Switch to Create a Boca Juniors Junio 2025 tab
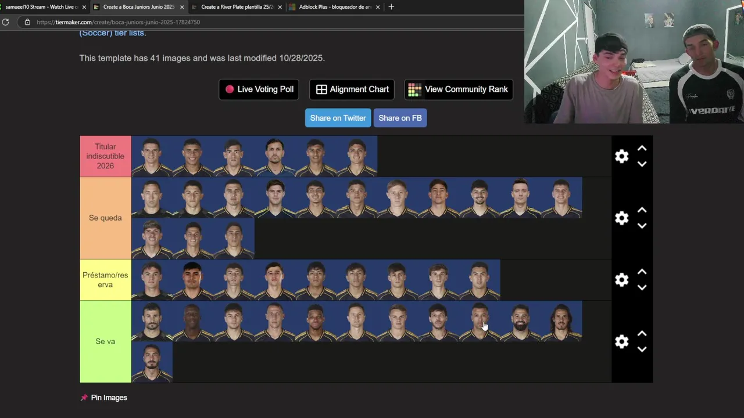The width and height of the screenshot is (744, 418). [x=138, y=7]
